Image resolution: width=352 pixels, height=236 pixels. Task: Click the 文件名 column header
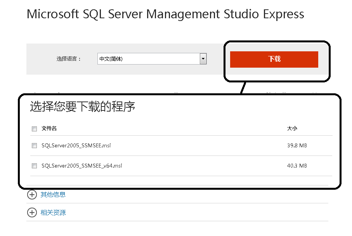pyautogui.click(x=49, y=128)
